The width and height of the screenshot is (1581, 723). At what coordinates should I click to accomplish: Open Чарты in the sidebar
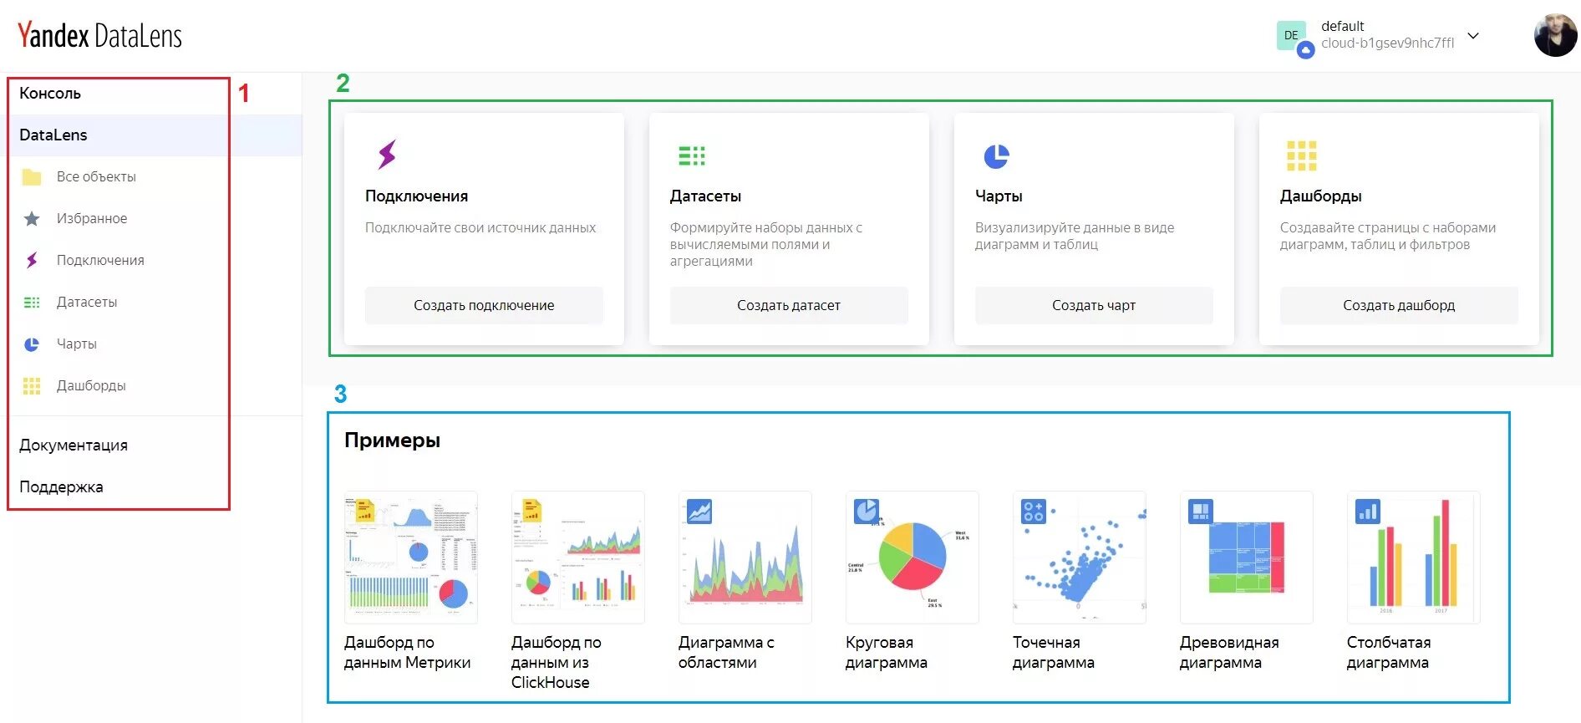pos(77,344)
